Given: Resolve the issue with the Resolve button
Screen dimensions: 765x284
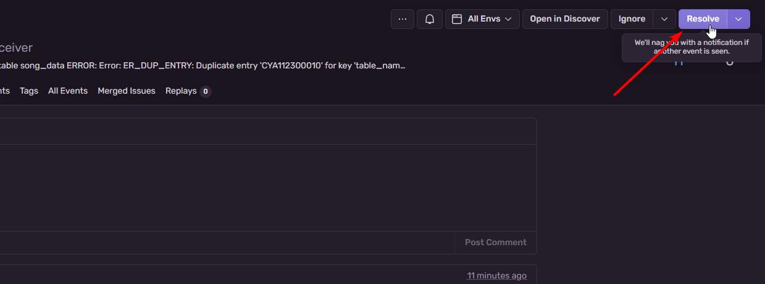Looking at the screenshot, I should (703, 19).
